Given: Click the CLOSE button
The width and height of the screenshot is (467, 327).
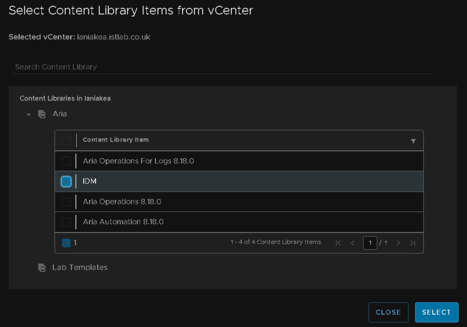Looking at the screenshot, I should 388,312.
